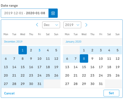Click the January, 2020 month heading
124x103 pixels.
click(x=73, y=42)
